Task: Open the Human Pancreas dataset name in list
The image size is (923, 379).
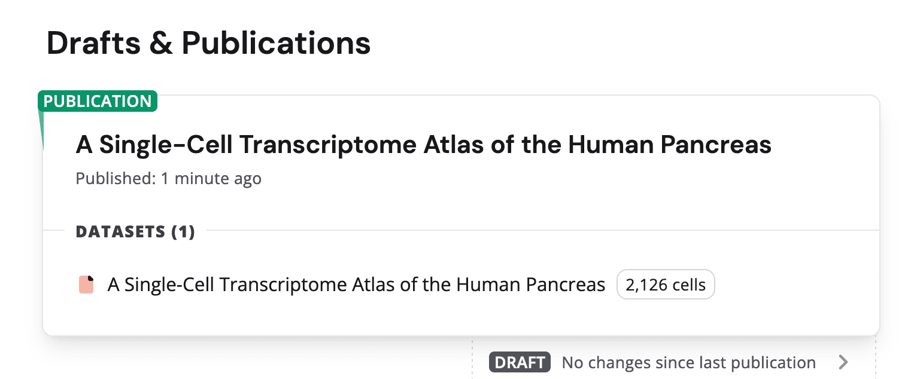Action: point(356,285)
